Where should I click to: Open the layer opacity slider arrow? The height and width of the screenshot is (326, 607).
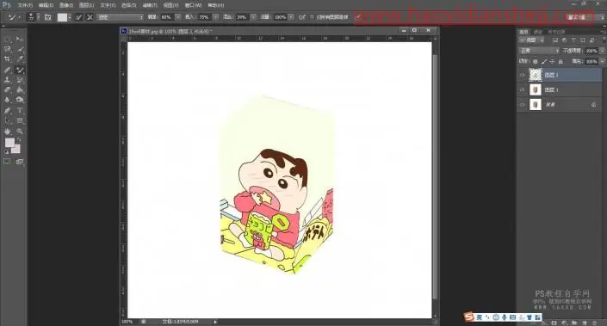click(x=603, y=51)
